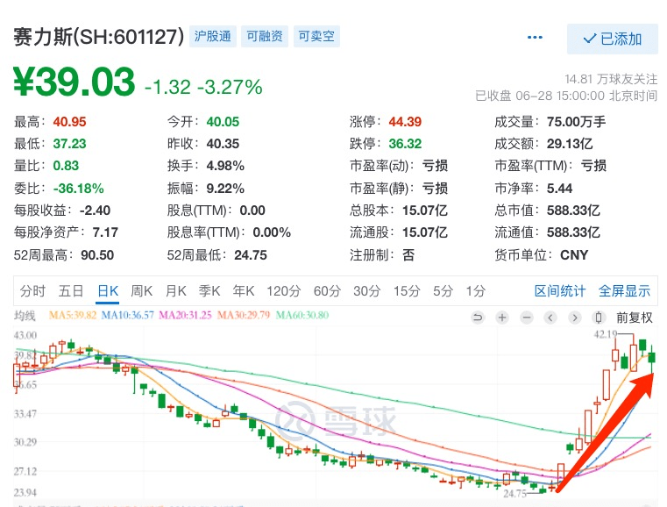The height and width of the screenshot is (507, 667).
Task: Select the 周K chart tab
Action: pyautogui.click(x=141, y=291)
